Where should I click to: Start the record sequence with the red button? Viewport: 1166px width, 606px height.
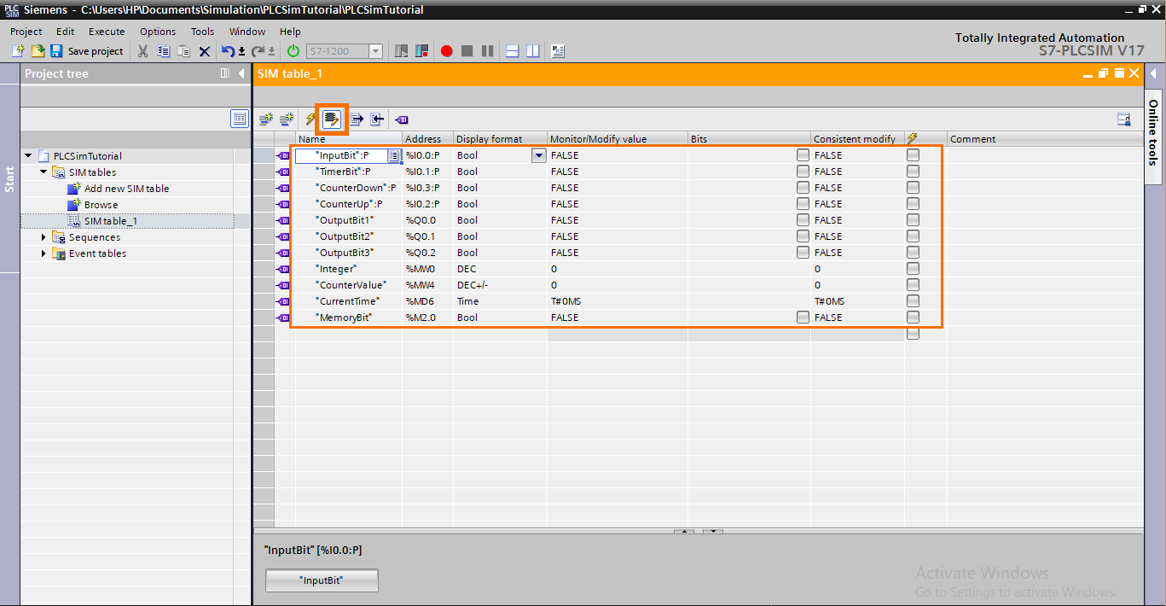point(446,51)
